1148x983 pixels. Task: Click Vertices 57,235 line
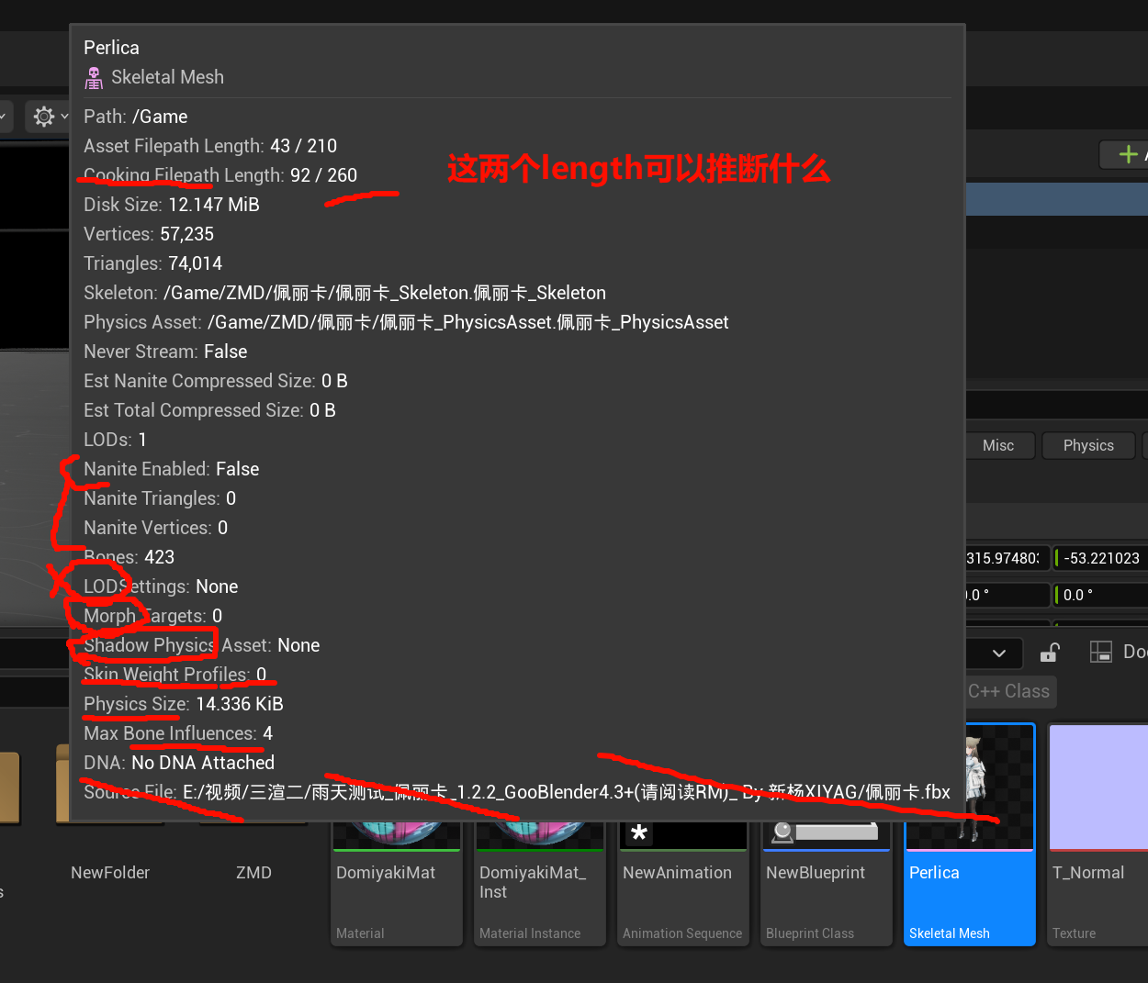click(x=149, y=234)
